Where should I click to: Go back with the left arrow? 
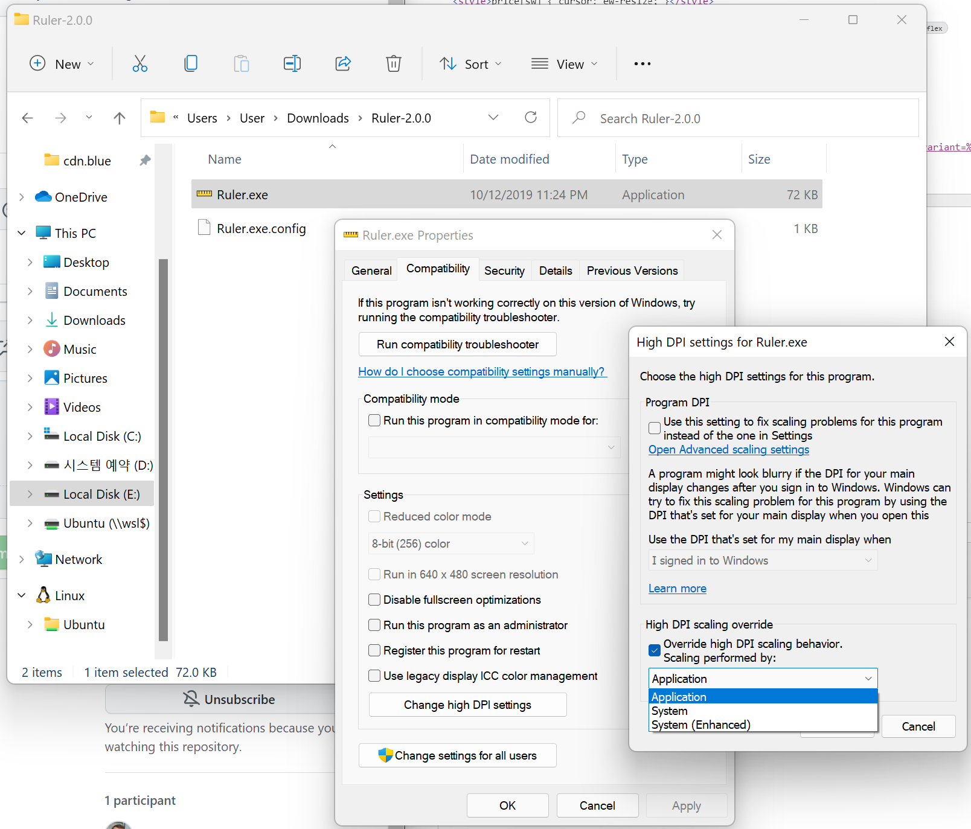tap(28, 118)
